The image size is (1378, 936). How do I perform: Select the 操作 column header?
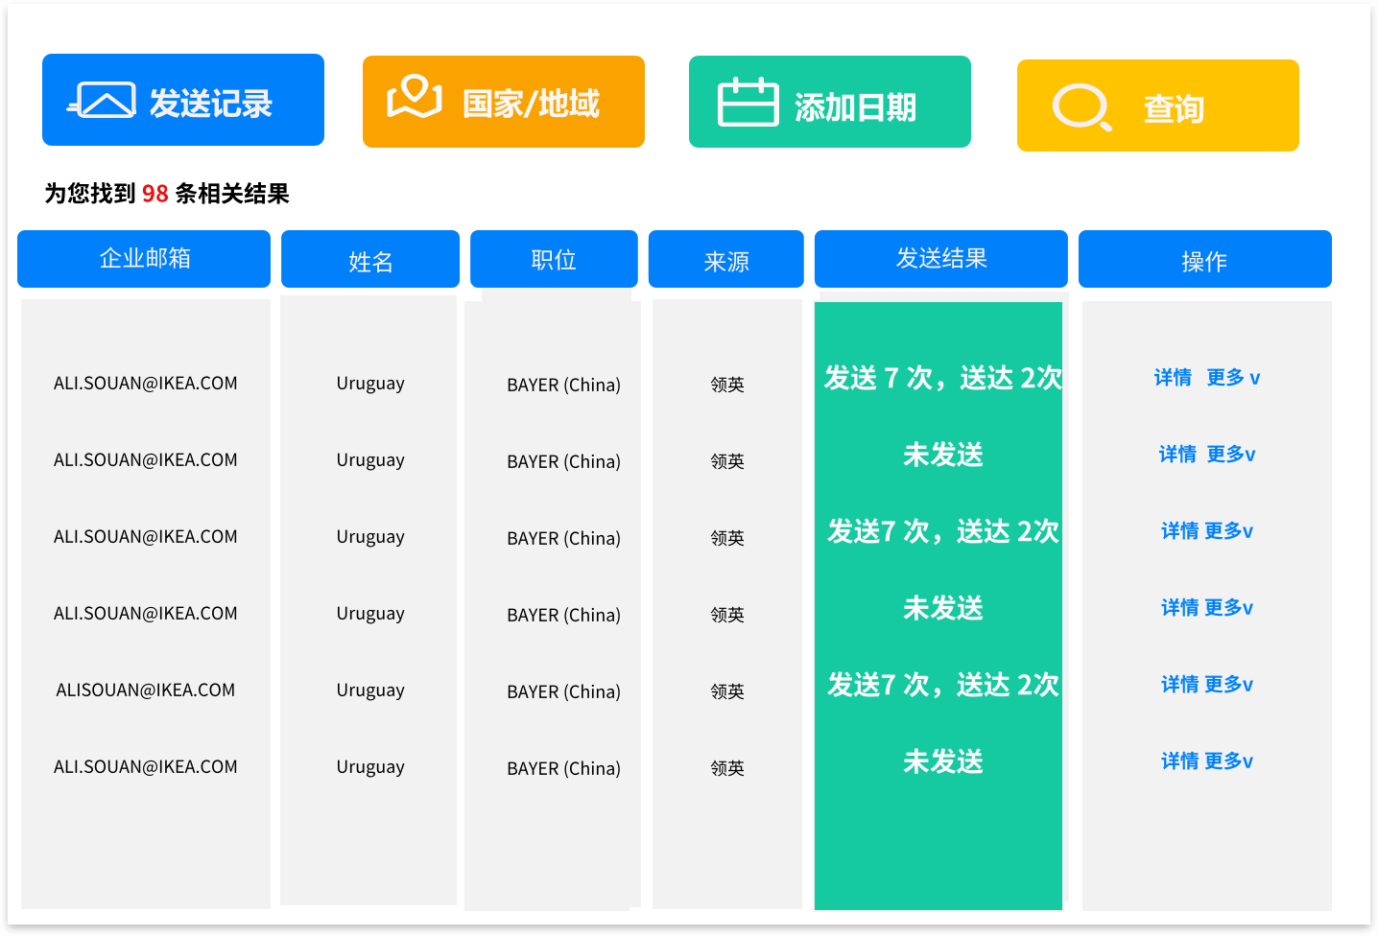[x=1205, y=259]
